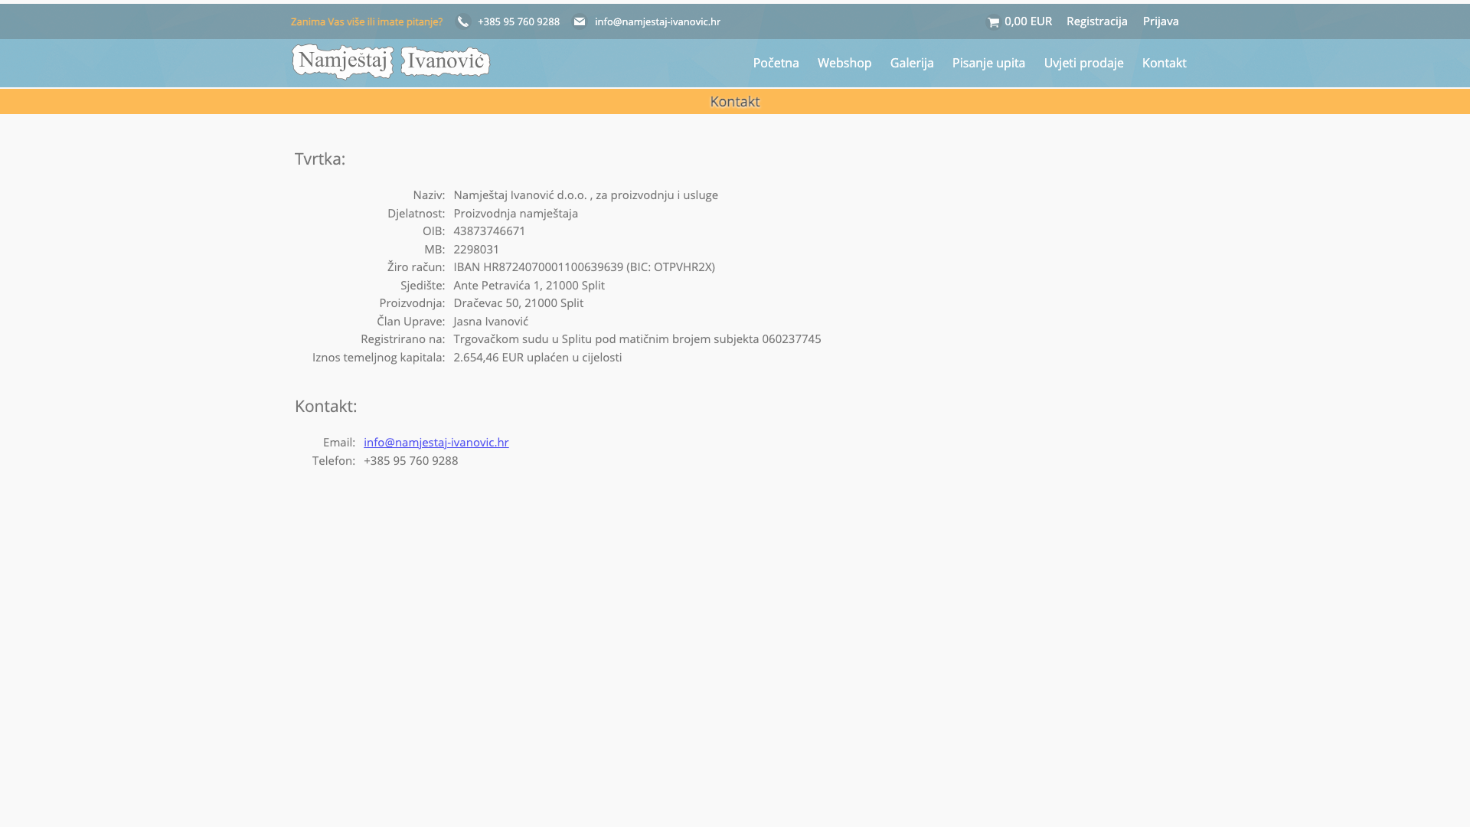The height and width of the screenshot is (827, 1470).
Task: Go to the Početna menu item
Action: [x=776, y=63]
